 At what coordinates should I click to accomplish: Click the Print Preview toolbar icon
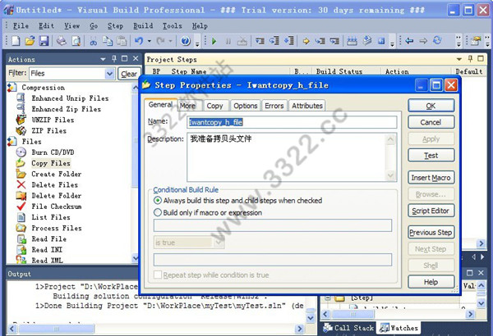76,41
